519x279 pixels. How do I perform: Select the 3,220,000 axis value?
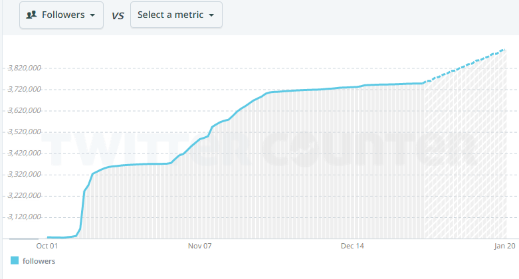click(24, 195)
